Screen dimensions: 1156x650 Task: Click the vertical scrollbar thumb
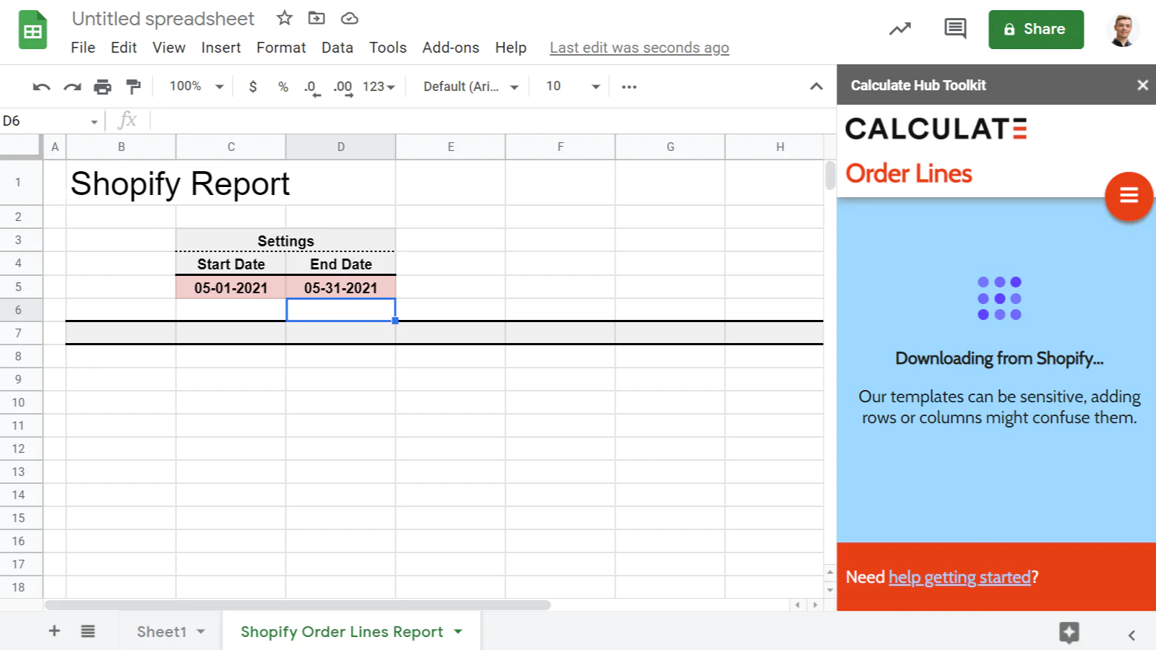[830, 175]
